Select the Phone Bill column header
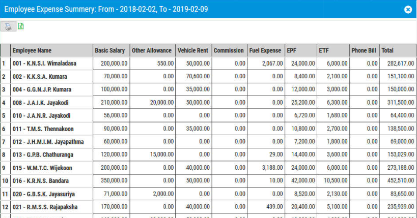Viewport: 417px width, 218px height. (364, 51)
